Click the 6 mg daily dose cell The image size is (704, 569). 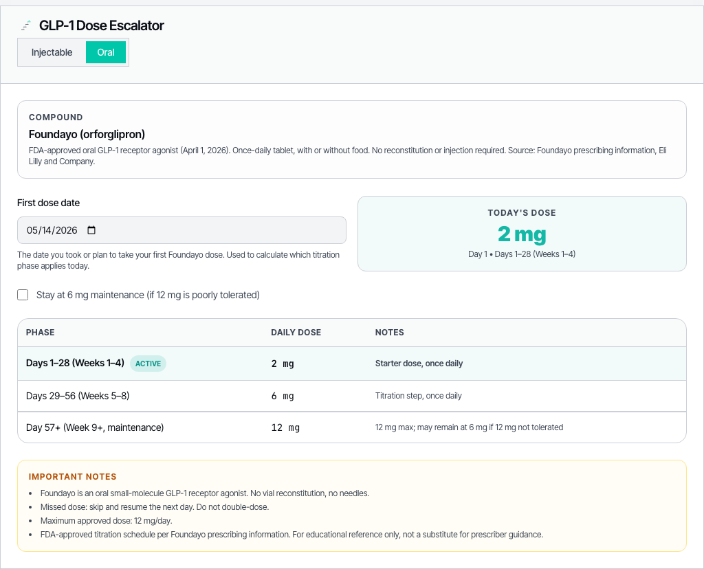coord(283,396)
